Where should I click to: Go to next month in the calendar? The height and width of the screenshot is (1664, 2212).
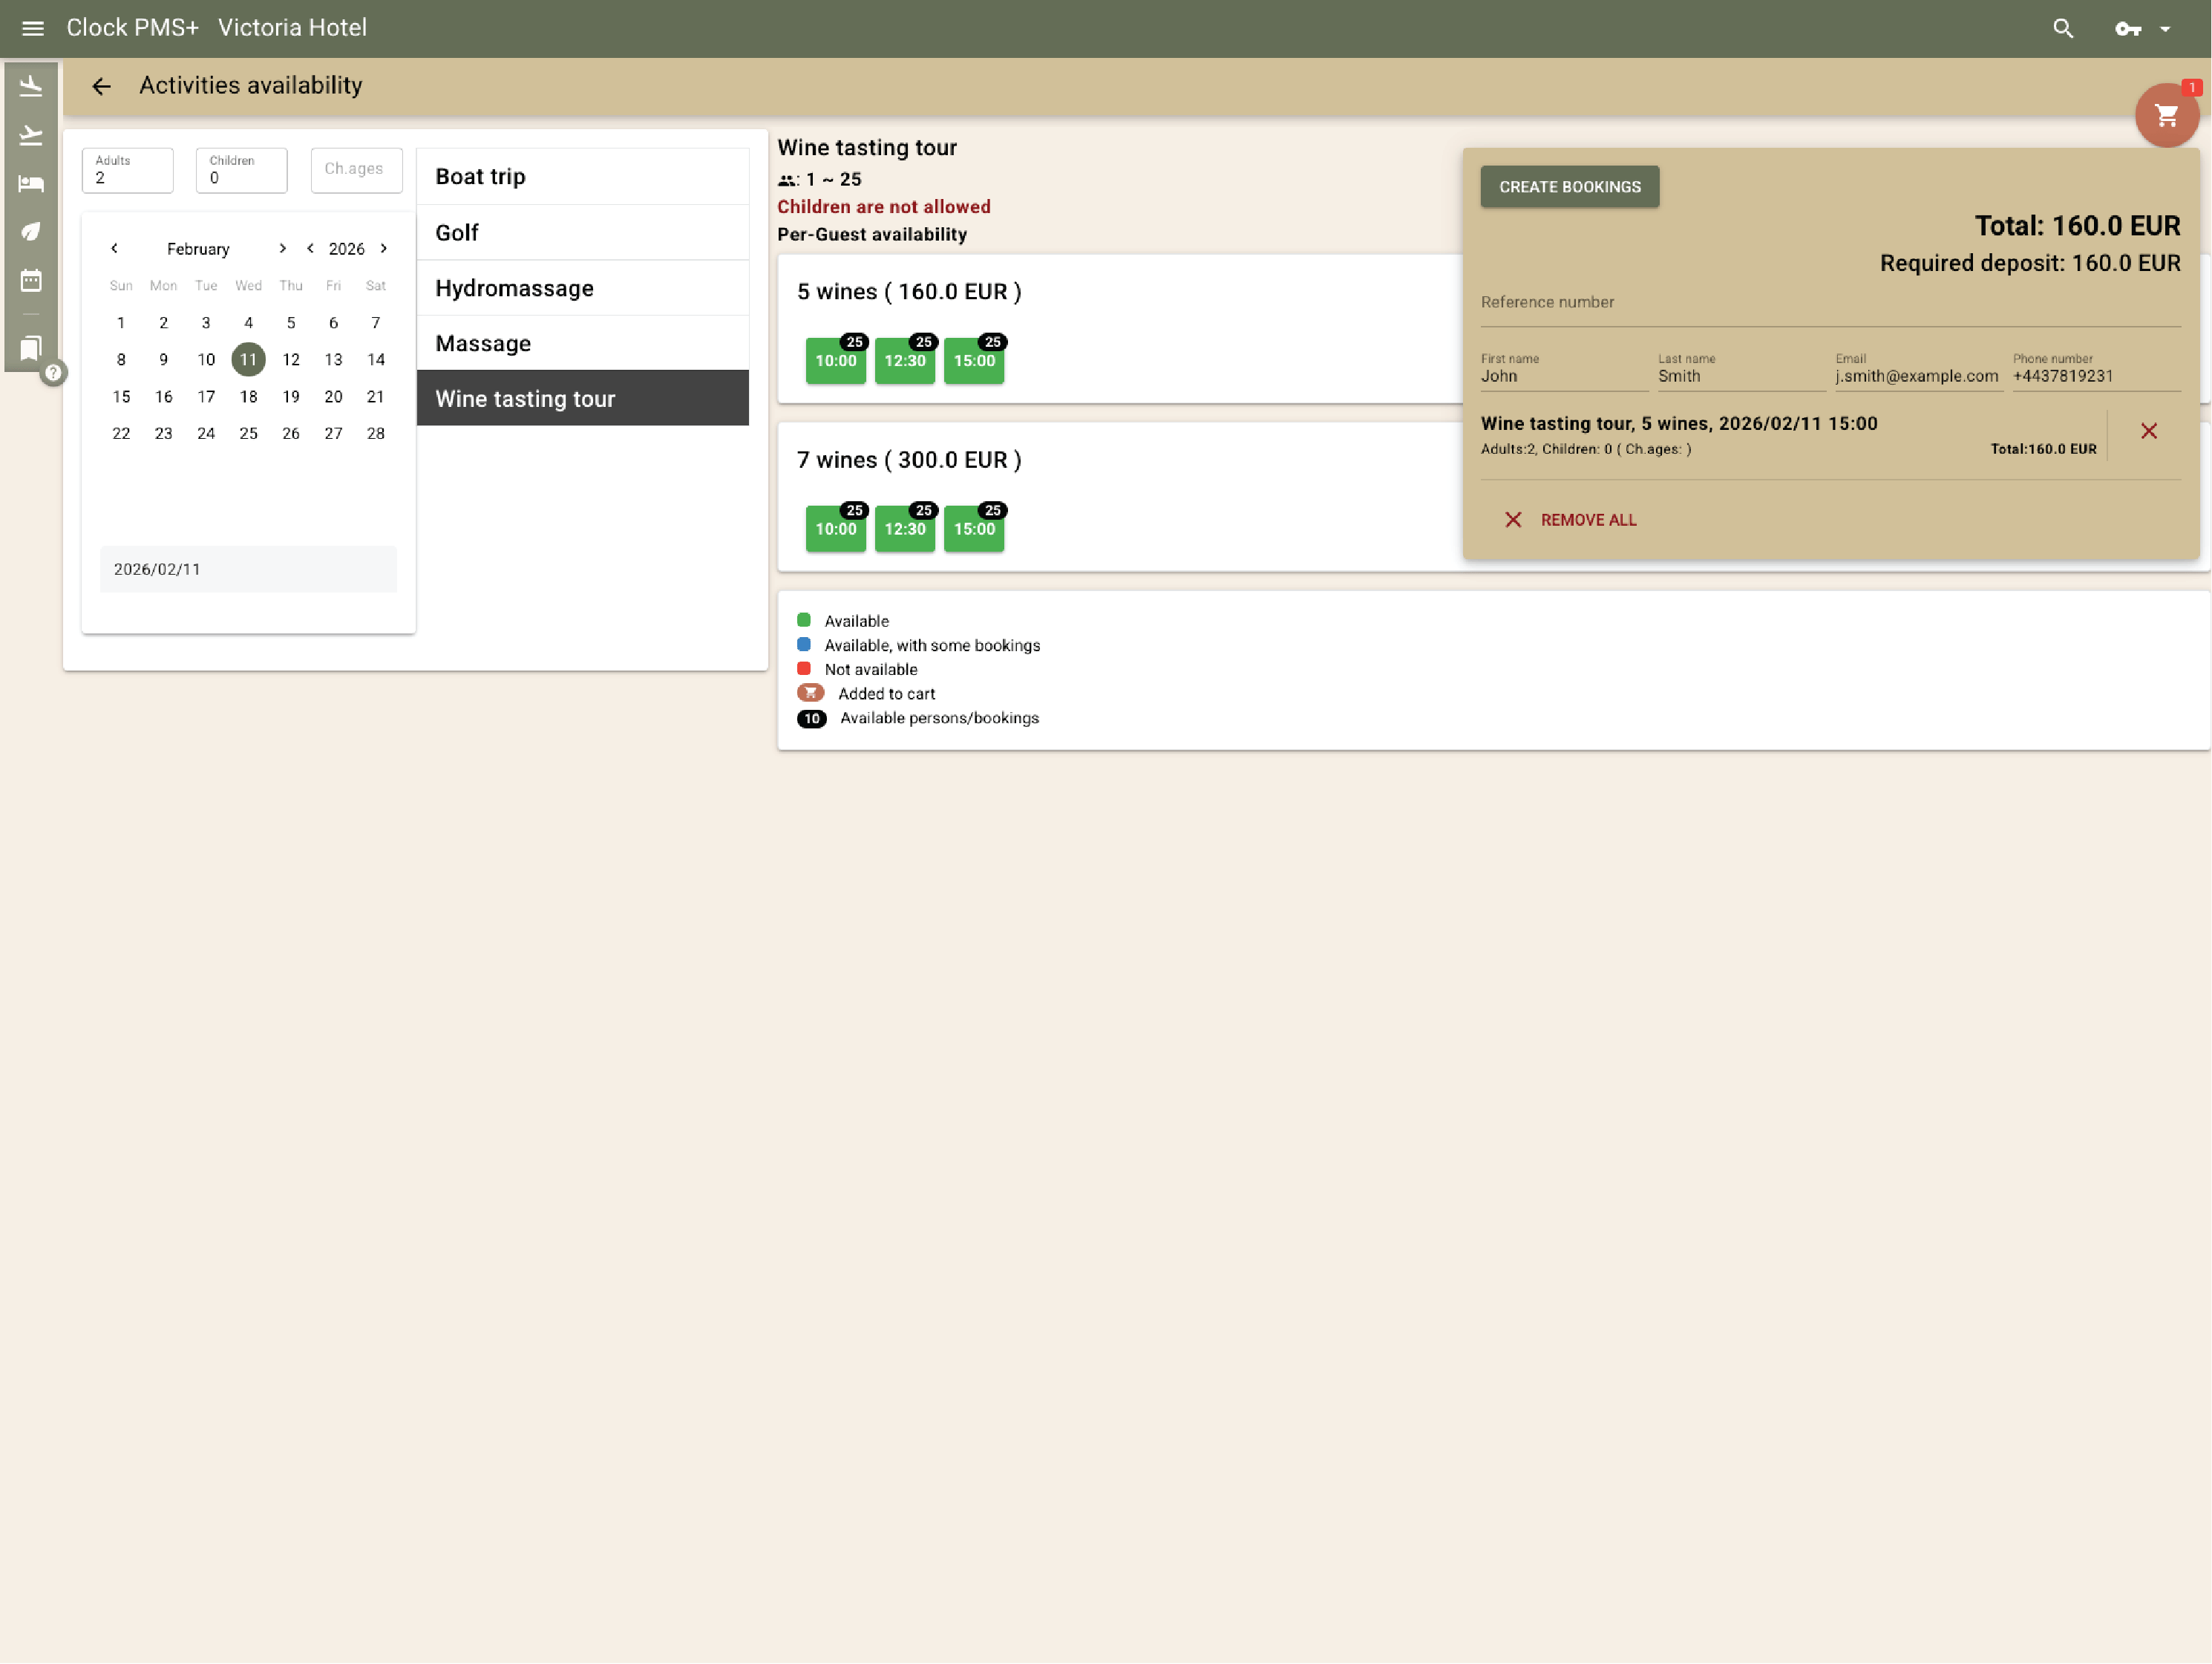click(282, 248)
